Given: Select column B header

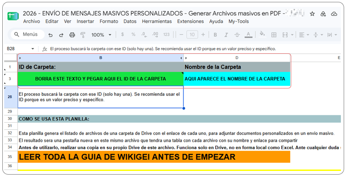Looking at the screenshot, I should coord(101,58).
